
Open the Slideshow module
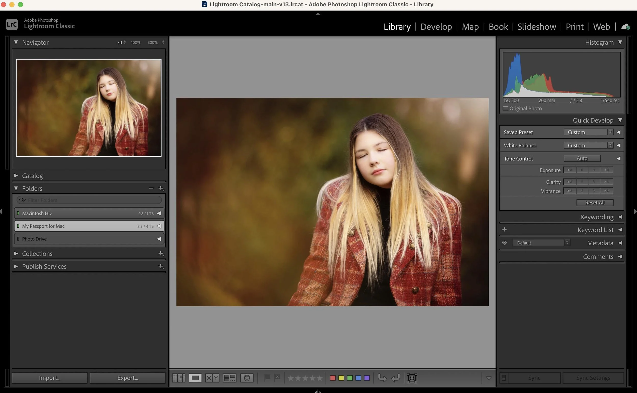coord(537,27)
